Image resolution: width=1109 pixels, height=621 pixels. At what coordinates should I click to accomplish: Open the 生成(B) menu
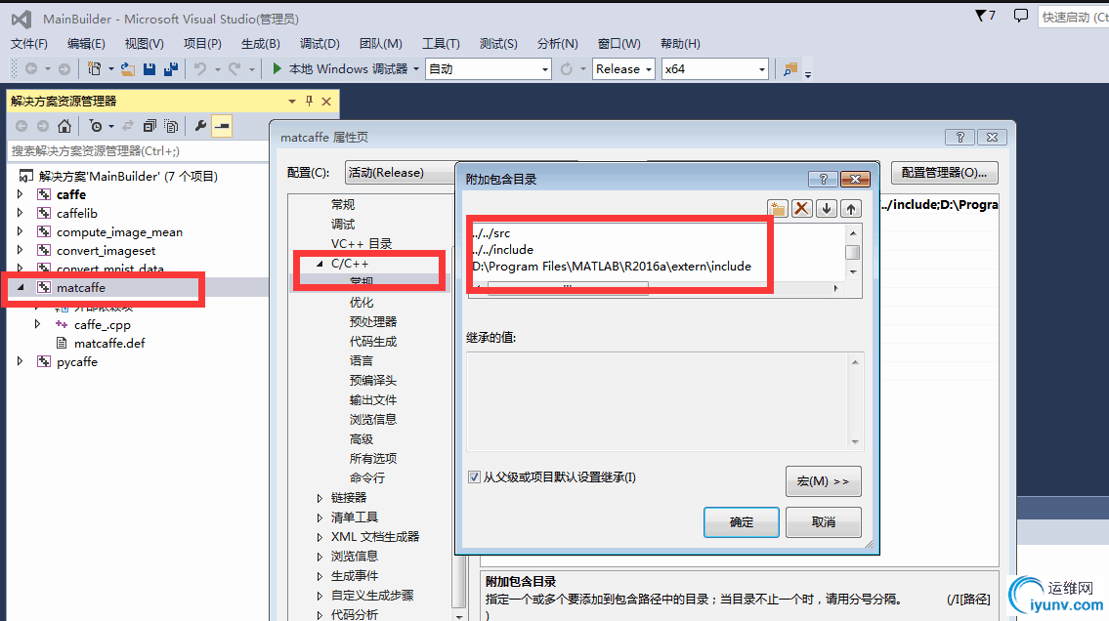tap(260, 44)
